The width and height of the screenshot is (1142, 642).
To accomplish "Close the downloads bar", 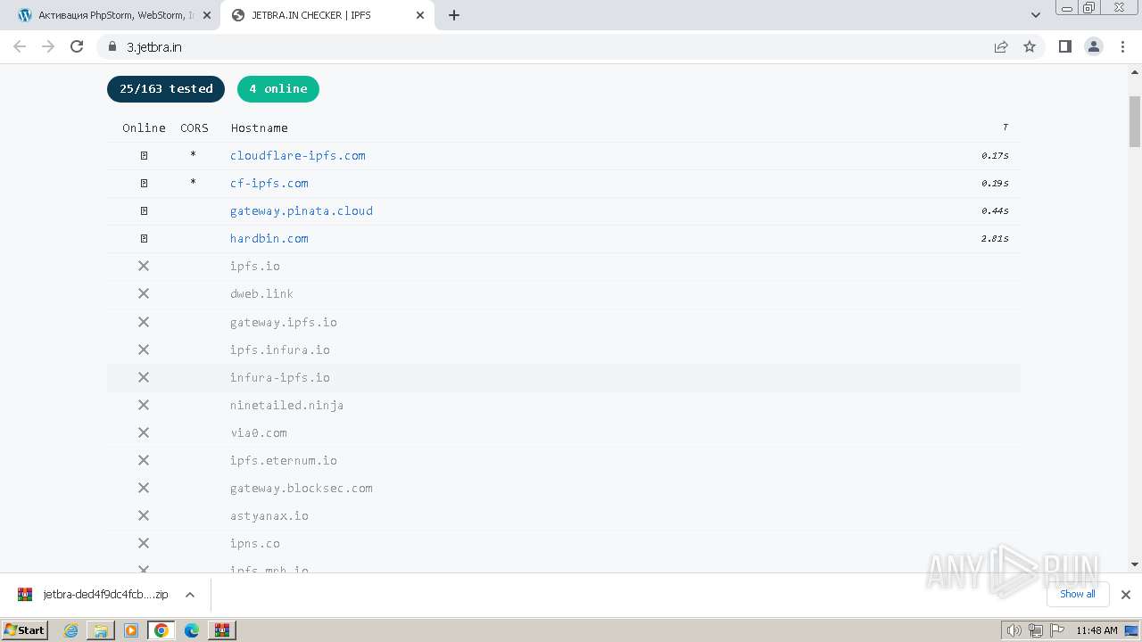I will click(x=1125, y=595).
